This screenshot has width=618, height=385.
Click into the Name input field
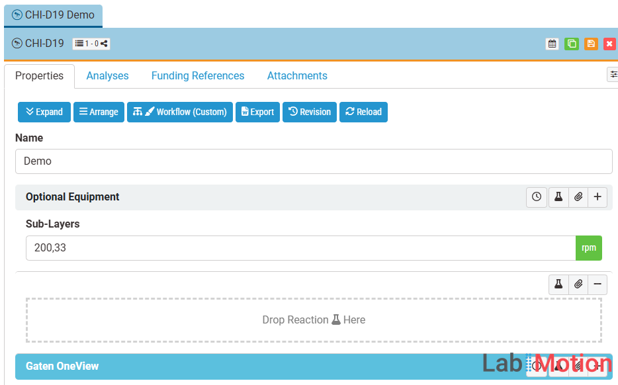coord(314,161)
